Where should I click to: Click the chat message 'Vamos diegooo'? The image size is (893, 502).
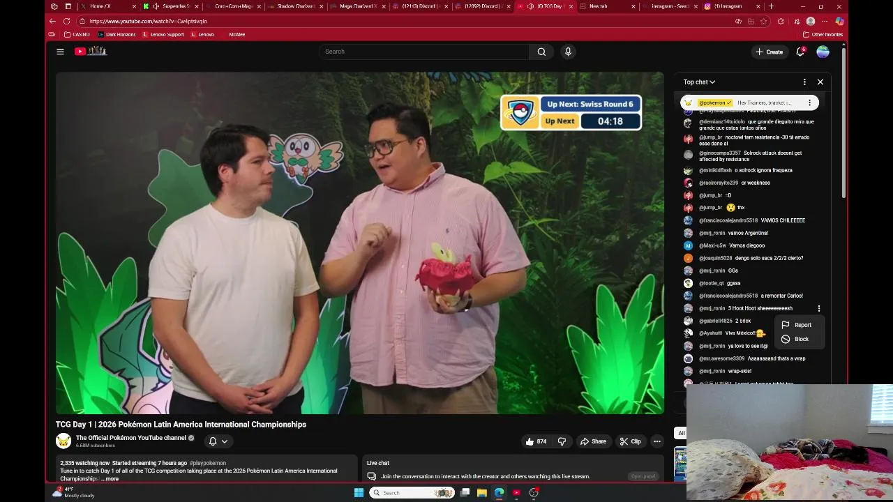click(746, 245)
